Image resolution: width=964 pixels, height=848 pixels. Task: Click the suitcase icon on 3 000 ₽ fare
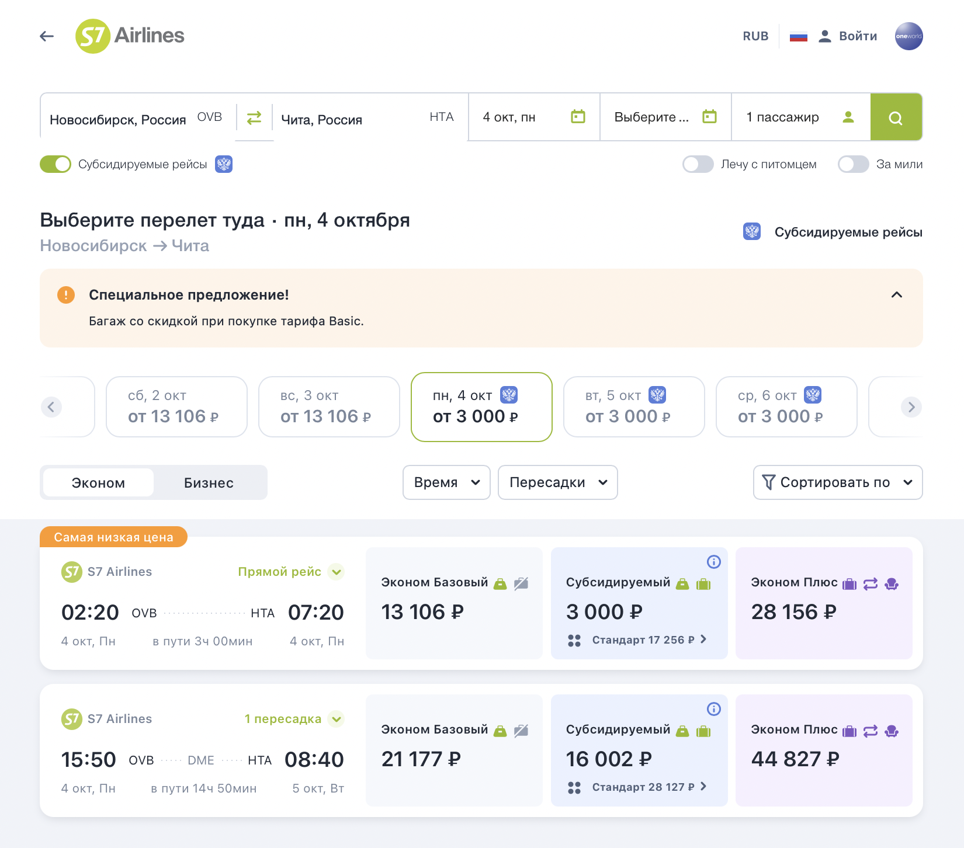pos(703,583)
